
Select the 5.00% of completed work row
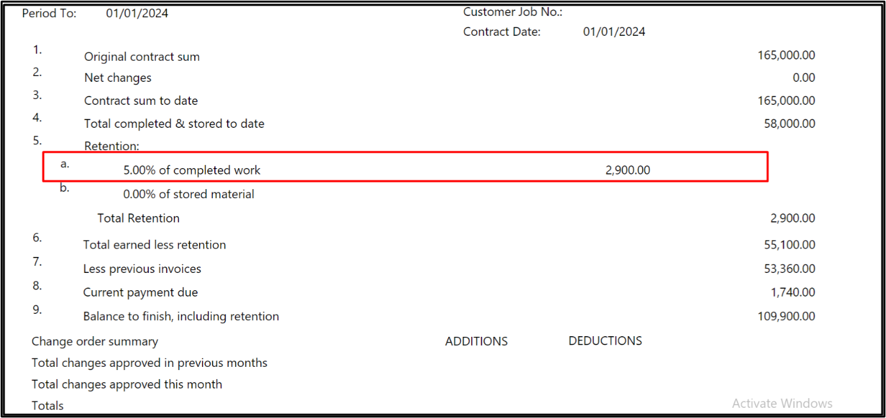(x=192, y=171)
